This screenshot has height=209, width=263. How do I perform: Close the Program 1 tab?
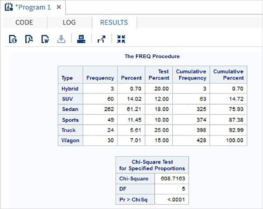tap(59, 7)
